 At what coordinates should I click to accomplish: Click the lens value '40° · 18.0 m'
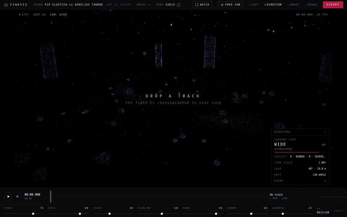317,169
